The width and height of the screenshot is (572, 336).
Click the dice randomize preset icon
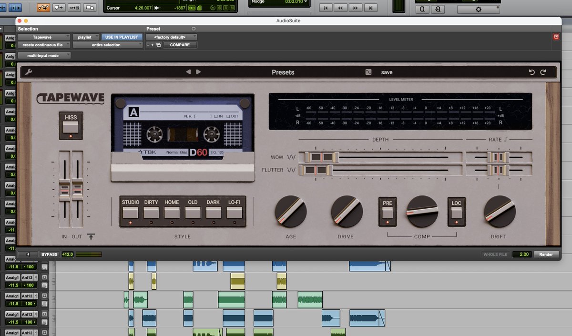(368, 72)
